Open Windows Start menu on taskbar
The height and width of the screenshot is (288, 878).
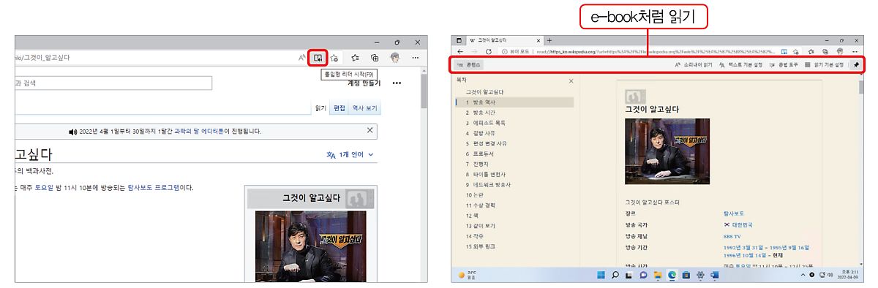(601, 275)
